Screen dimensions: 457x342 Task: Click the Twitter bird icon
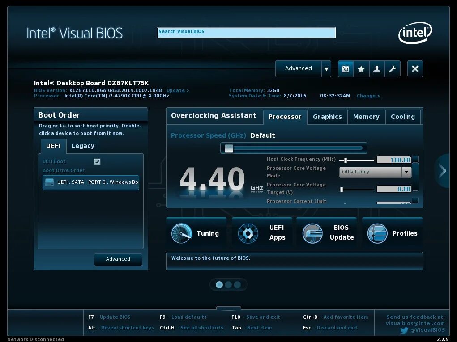click(x=404, y=330)
